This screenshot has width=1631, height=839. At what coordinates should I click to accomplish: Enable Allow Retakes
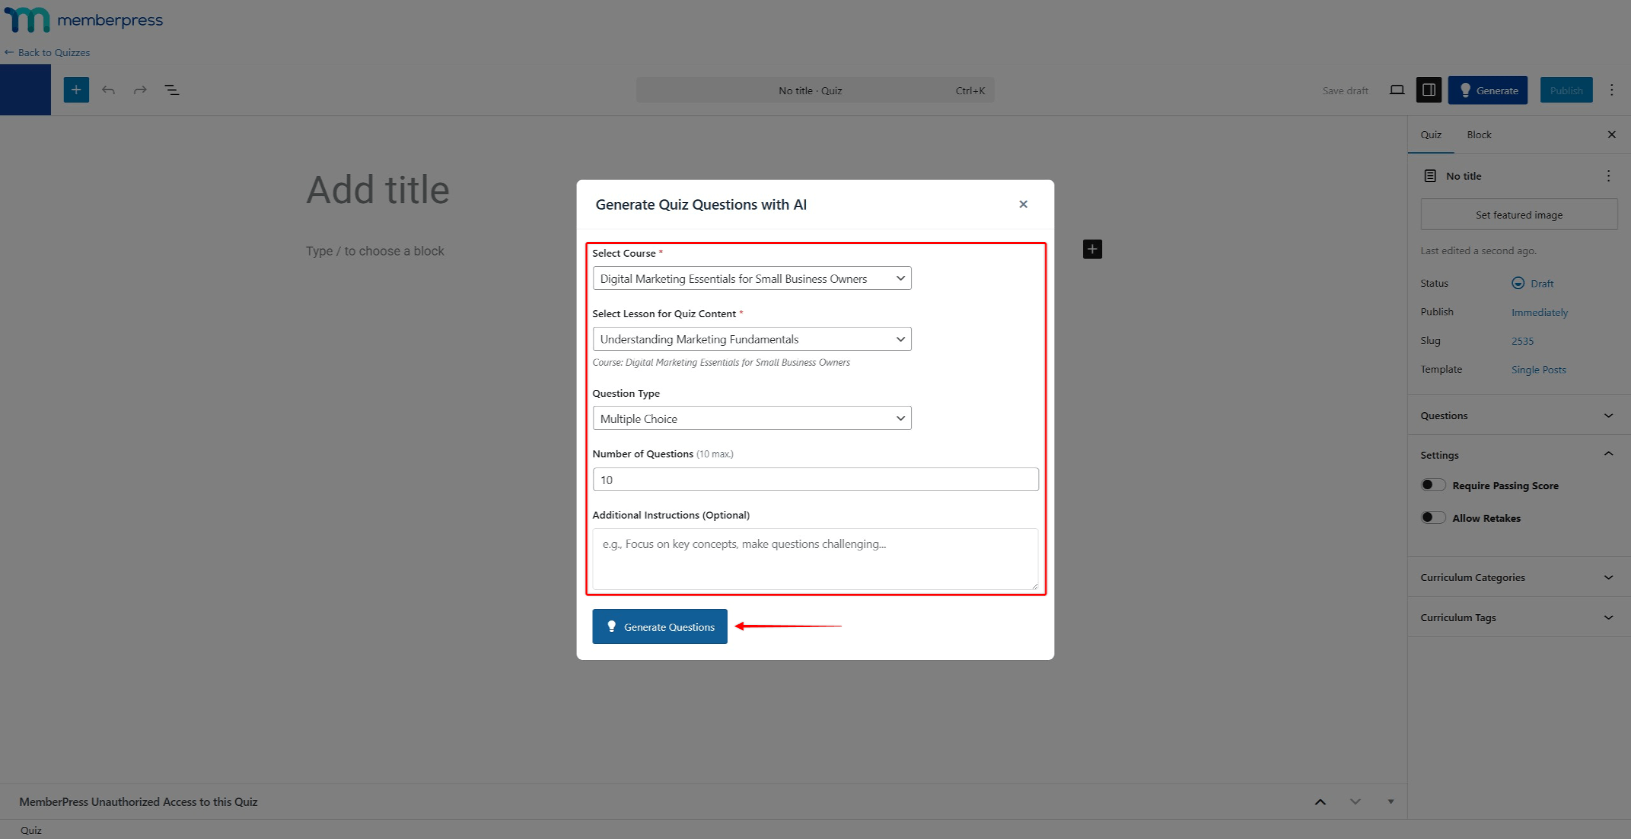pos(1433,517)
